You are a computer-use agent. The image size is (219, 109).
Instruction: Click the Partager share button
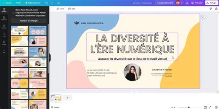click(211, 3)
